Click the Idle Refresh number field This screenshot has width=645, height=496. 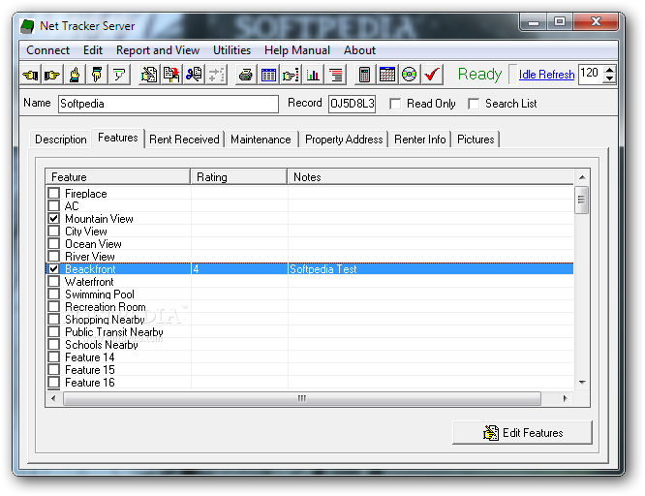click(x=591, y=75)
